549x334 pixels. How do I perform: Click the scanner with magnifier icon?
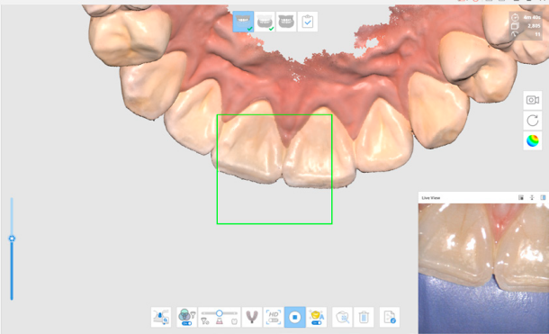pyautogui.click(x=161, y=317)
